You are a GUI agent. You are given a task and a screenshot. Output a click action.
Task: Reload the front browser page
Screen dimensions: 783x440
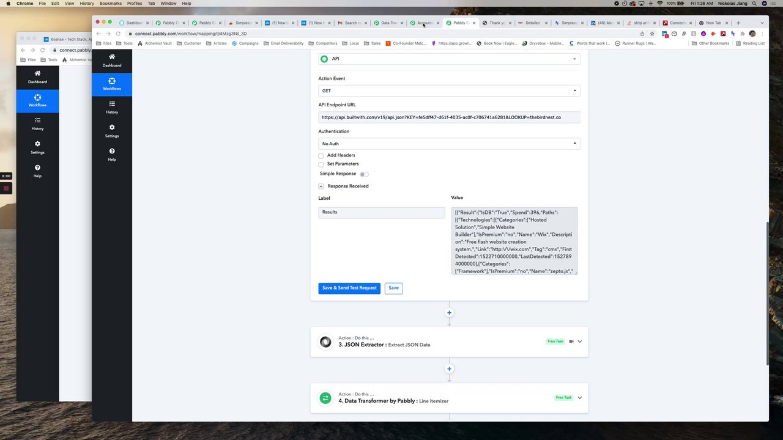click(117, 34)
